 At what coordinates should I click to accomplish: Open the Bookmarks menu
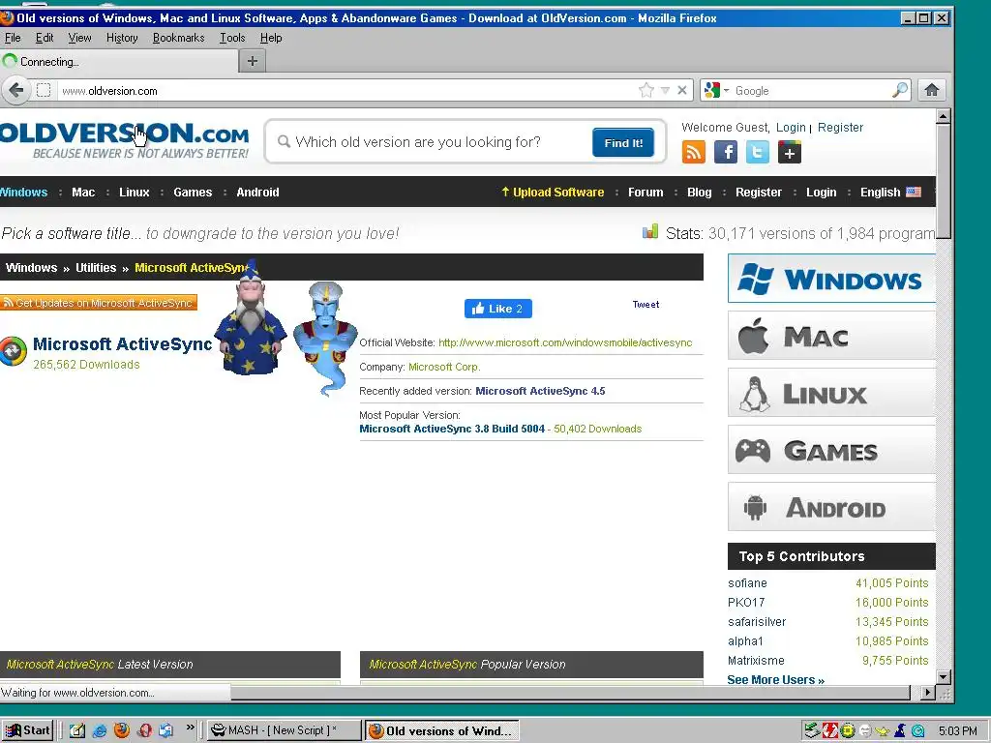pos(179,38)
